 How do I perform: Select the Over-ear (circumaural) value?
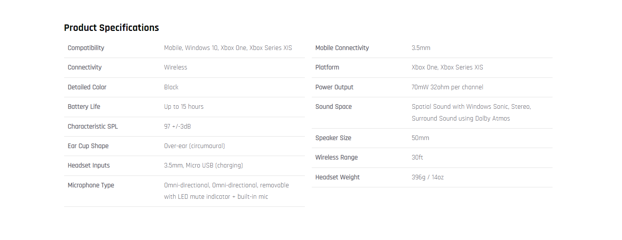(194, 146)
